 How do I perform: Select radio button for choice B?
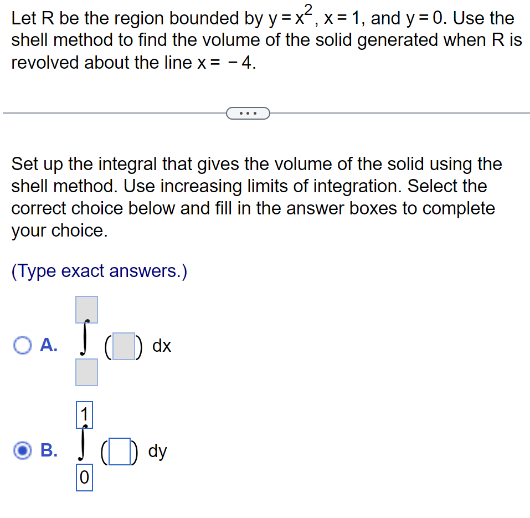pos(21,450)
